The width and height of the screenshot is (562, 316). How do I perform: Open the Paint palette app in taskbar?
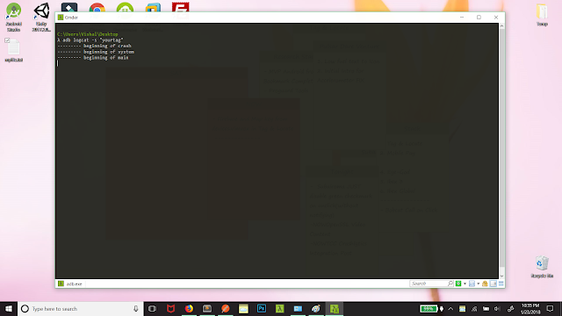coord(316,308)
